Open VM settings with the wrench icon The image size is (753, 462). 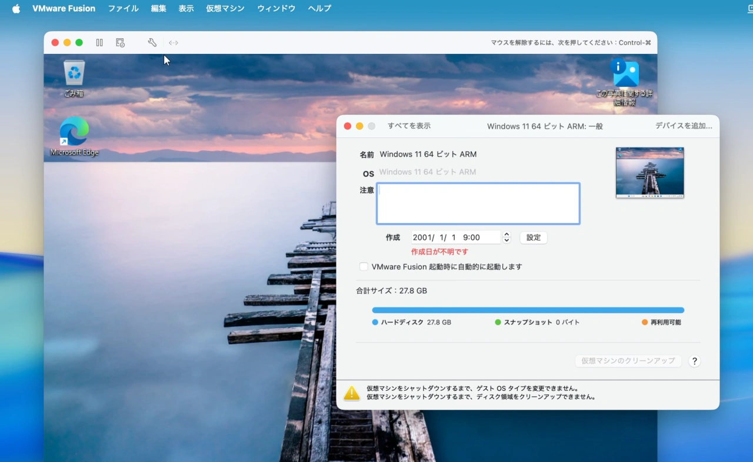pos(152,42)
